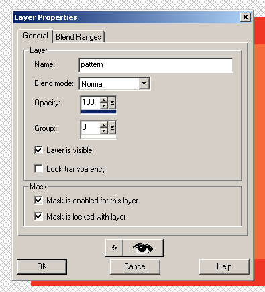Click the Opacity spinner up arrow
This screenshot has height=292, width=265.
(104, 100)
